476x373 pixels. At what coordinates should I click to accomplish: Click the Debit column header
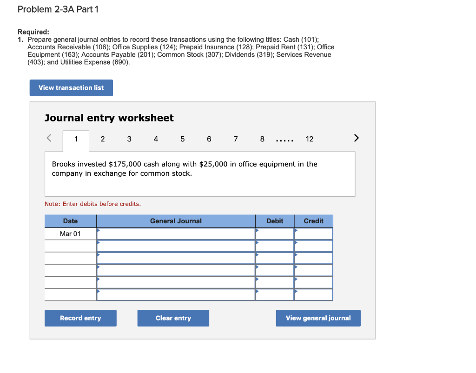point(274,221)
